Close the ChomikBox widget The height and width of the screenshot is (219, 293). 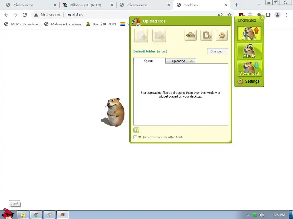point(262,17)
